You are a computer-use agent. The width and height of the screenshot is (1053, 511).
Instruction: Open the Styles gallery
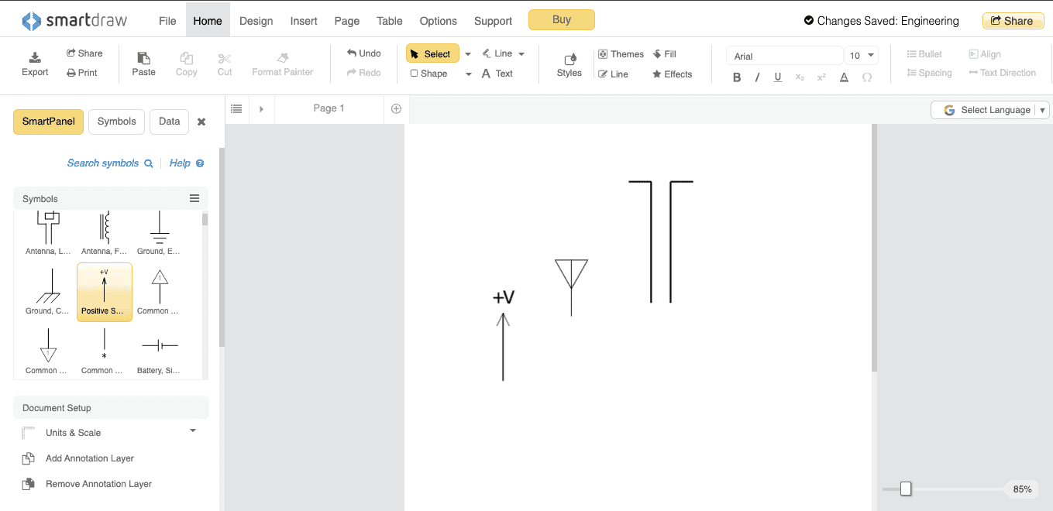pos(569,64)
